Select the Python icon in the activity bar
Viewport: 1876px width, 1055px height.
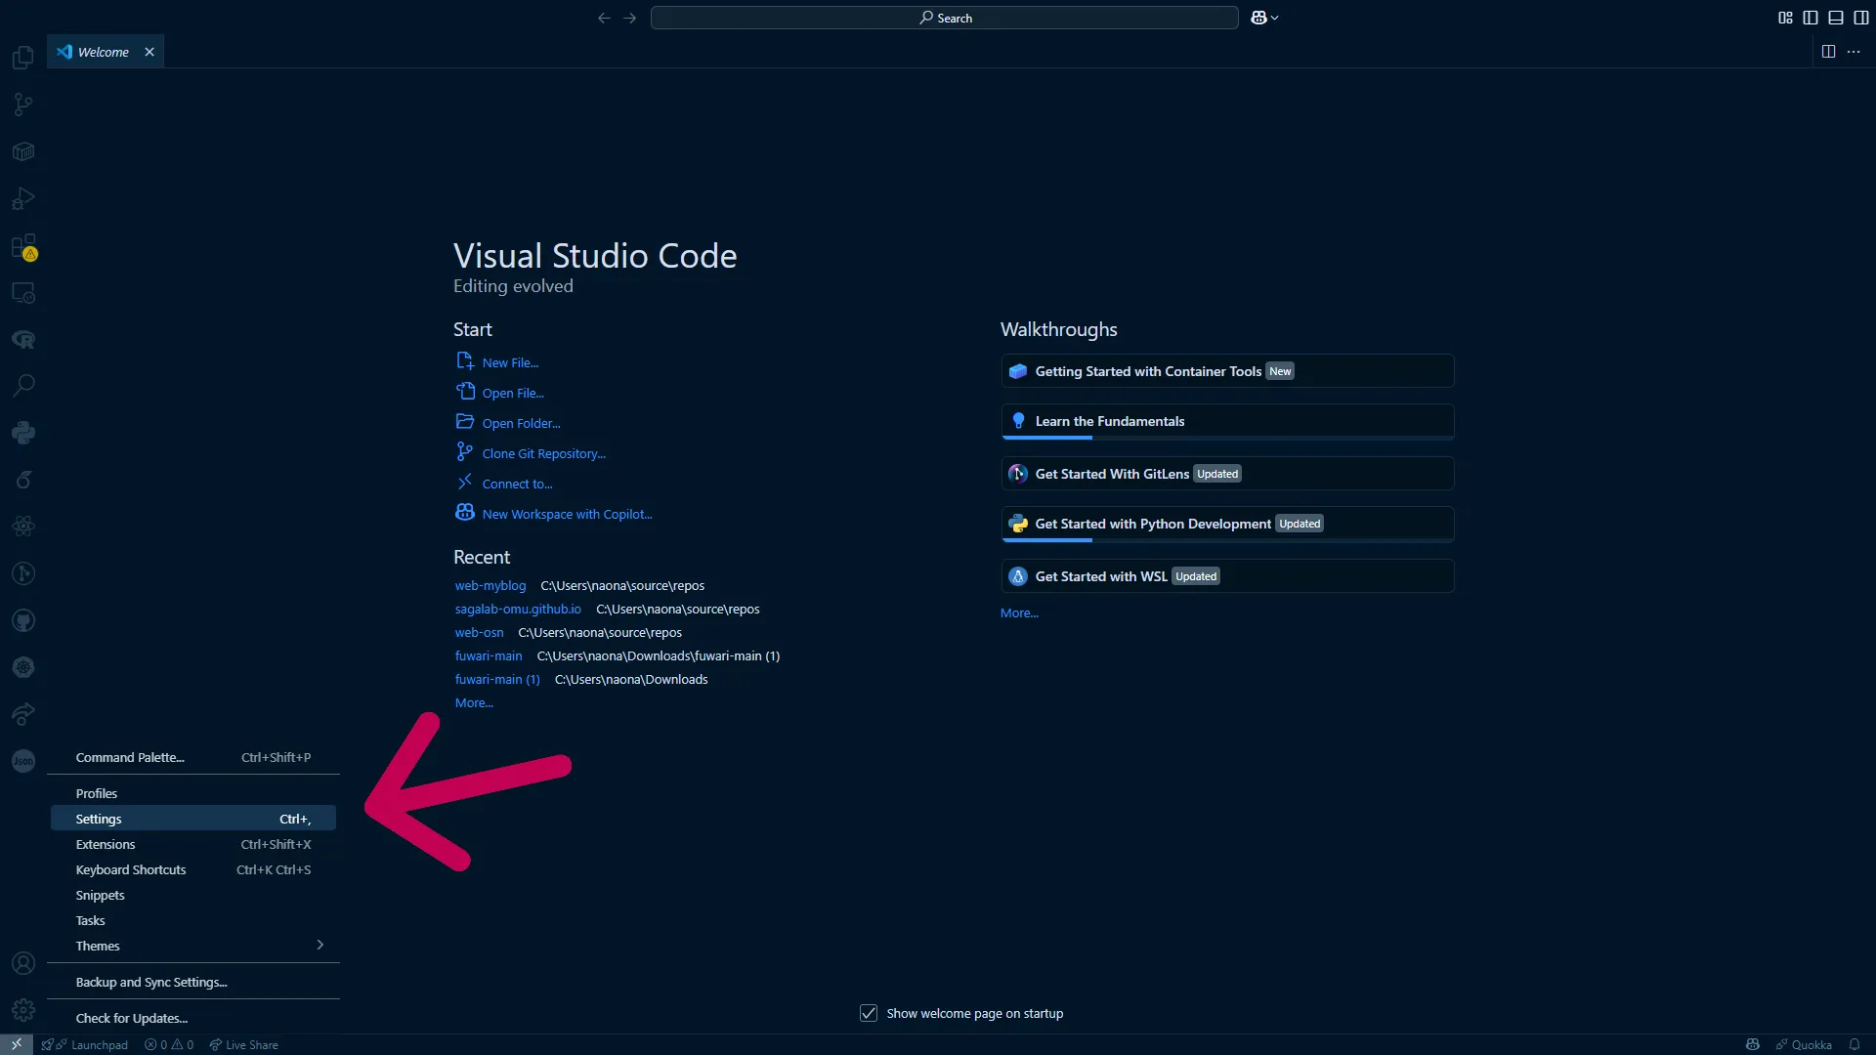tap(22, 433)
